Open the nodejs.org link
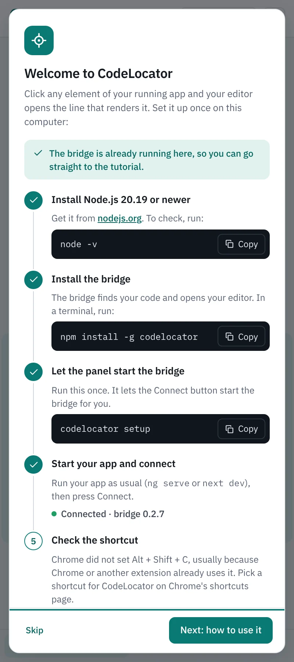The width and height of the screenshot is (294, 662). (x=119, y=218)
